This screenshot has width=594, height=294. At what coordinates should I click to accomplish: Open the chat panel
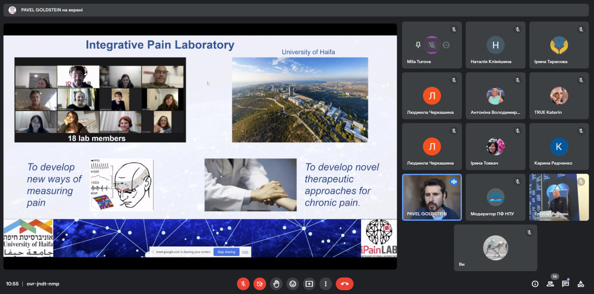point(565,284)
